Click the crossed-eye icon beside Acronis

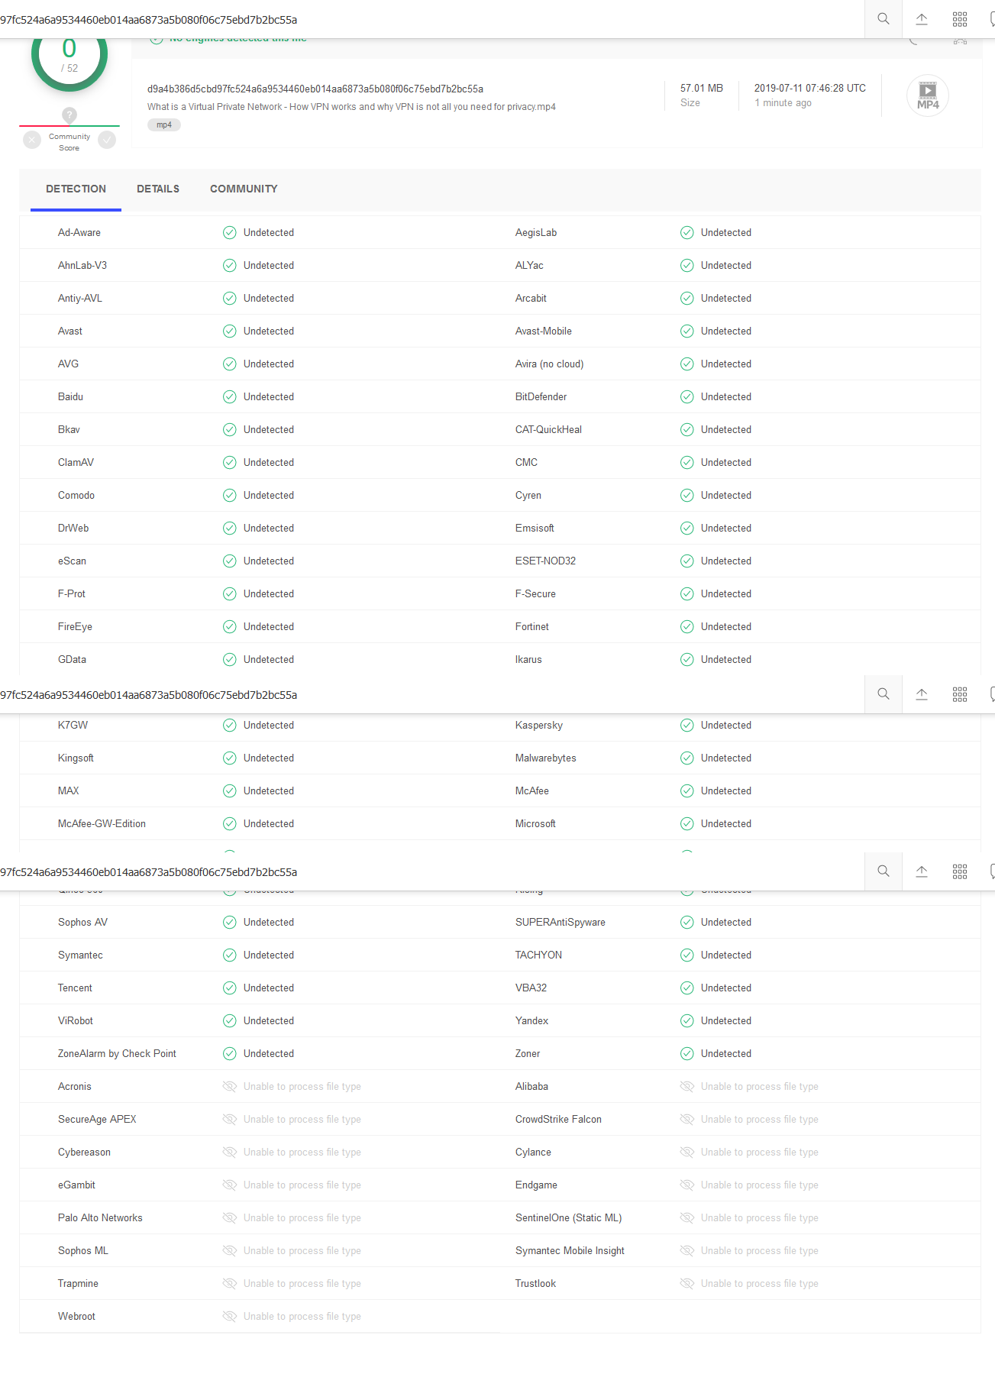pyautogui.click(x=230, y=1087)
